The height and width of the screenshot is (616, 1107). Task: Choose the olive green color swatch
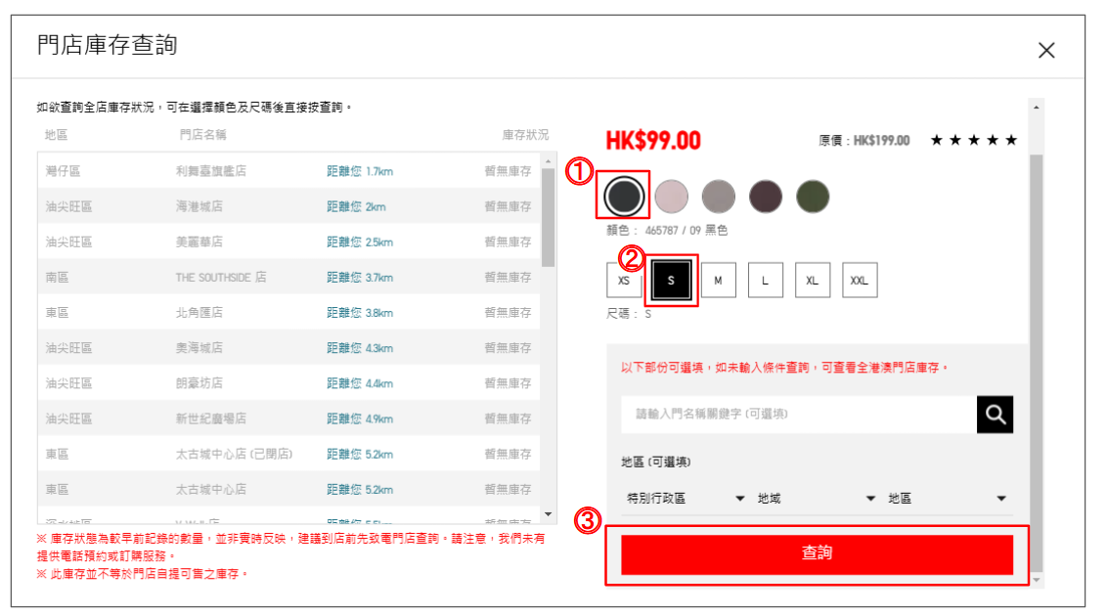[x=812, y=197]
